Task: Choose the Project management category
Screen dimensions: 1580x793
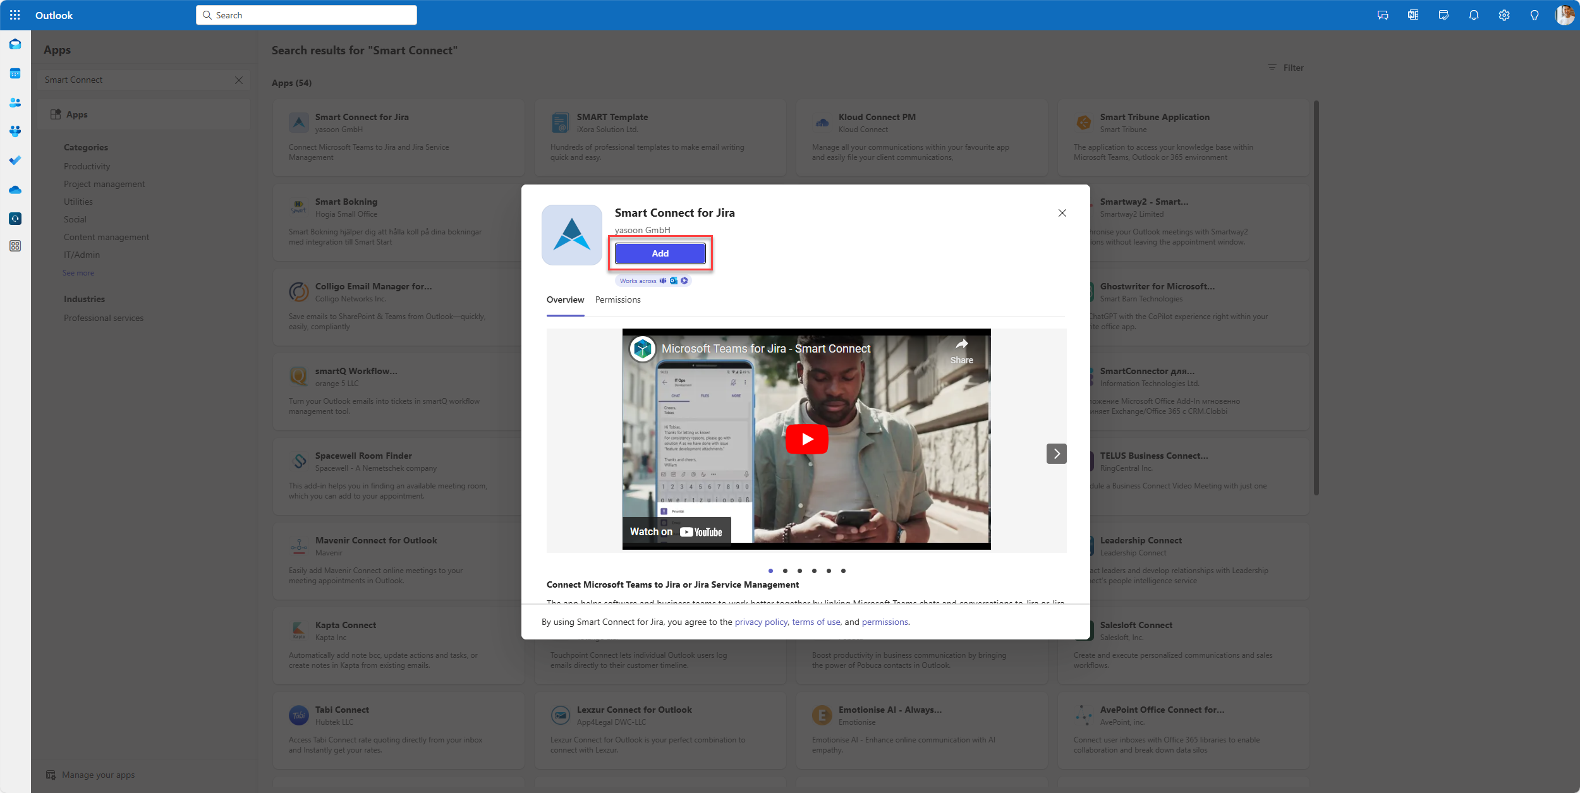Action: pyautogui.click(x=104, y=184)
